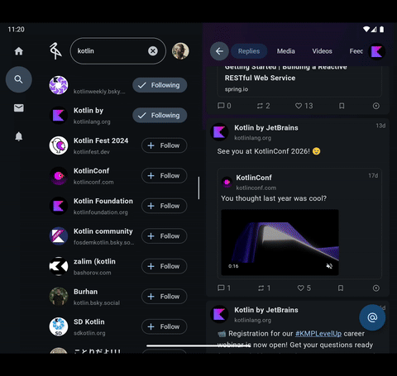Click the app bird logo icon

(x=55, y=51)
